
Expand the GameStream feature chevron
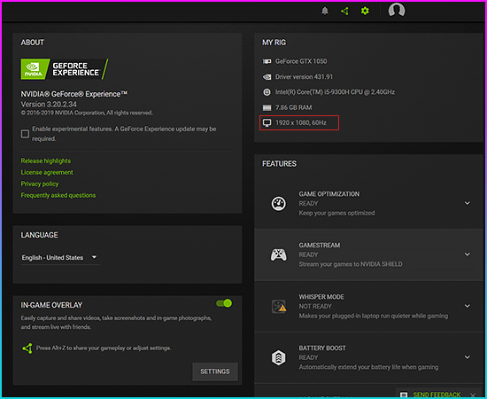(468, 254)
